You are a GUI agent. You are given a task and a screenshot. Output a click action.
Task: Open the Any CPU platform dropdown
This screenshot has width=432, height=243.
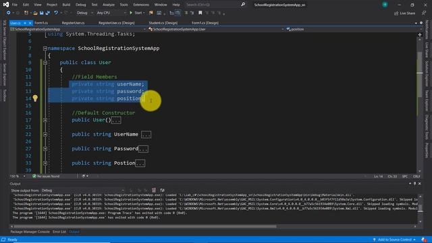(111, 13)
